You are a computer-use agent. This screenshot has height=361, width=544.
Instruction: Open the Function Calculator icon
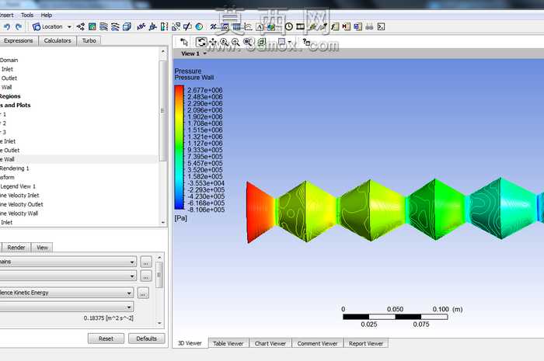point(335,26)
